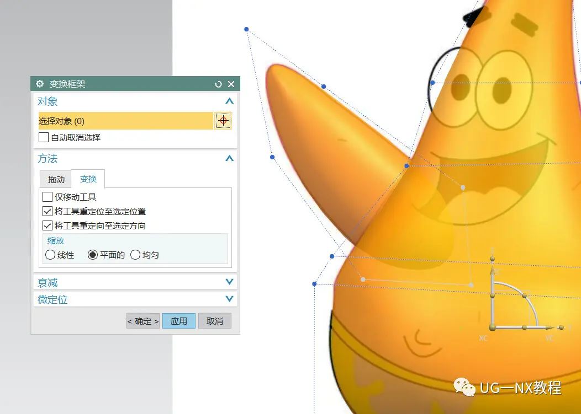Image resolution: width=581 pixels, height=414 pixels.
Task: Collapse the 对象 section
Action: 229,101
